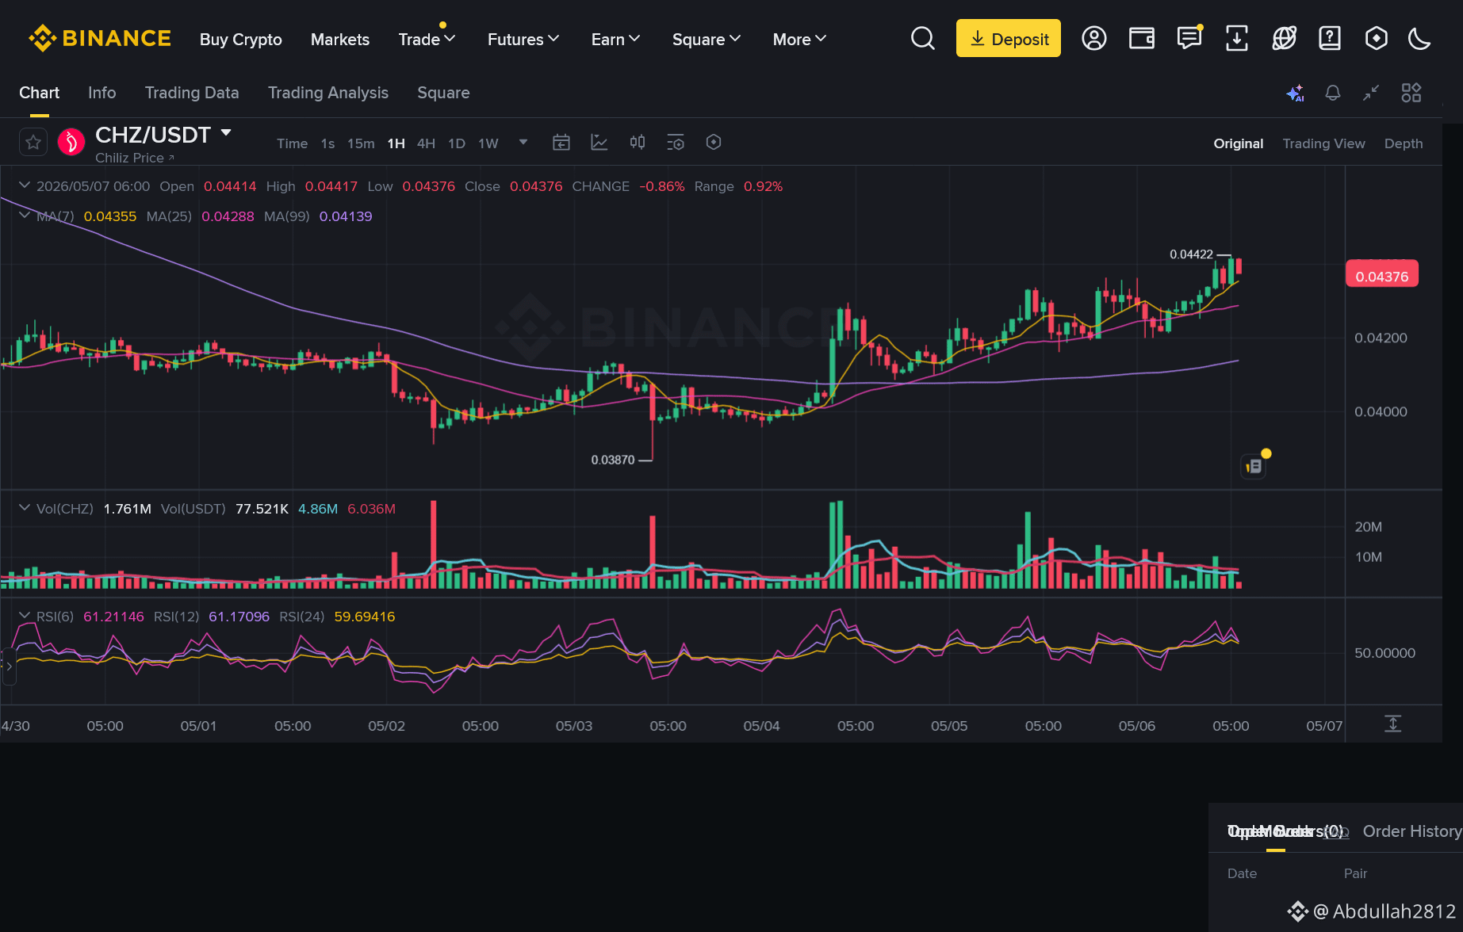The image size is (1463, 932).
Task: Switch to the Square tab below header
Action: (x=443, y=93)
